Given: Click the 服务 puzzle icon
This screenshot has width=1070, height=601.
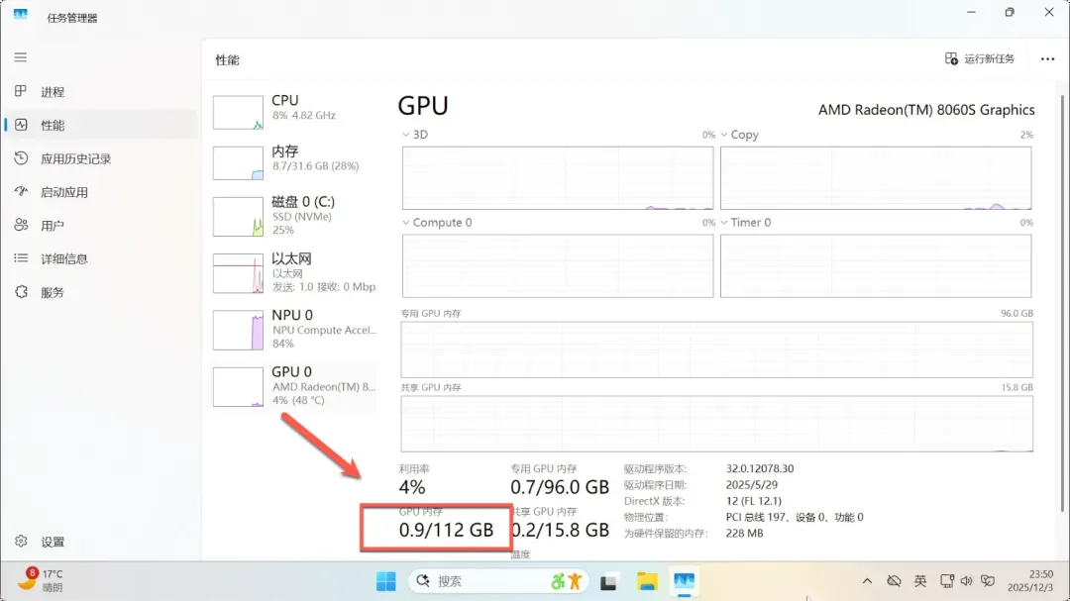Looking at the screenshot, I should (x=21, y=291).
